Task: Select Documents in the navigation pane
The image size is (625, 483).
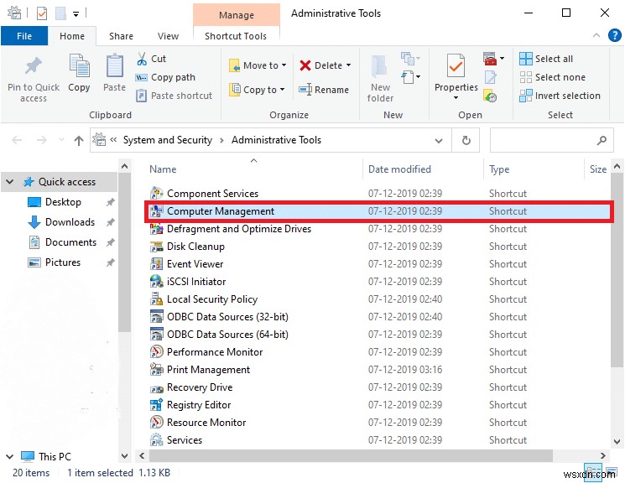Action: pos(70,242)
